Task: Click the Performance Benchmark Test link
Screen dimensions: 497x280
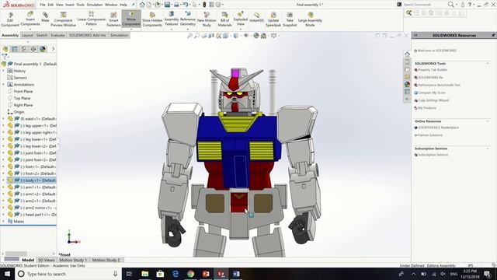Action: [x=439, y=85]
